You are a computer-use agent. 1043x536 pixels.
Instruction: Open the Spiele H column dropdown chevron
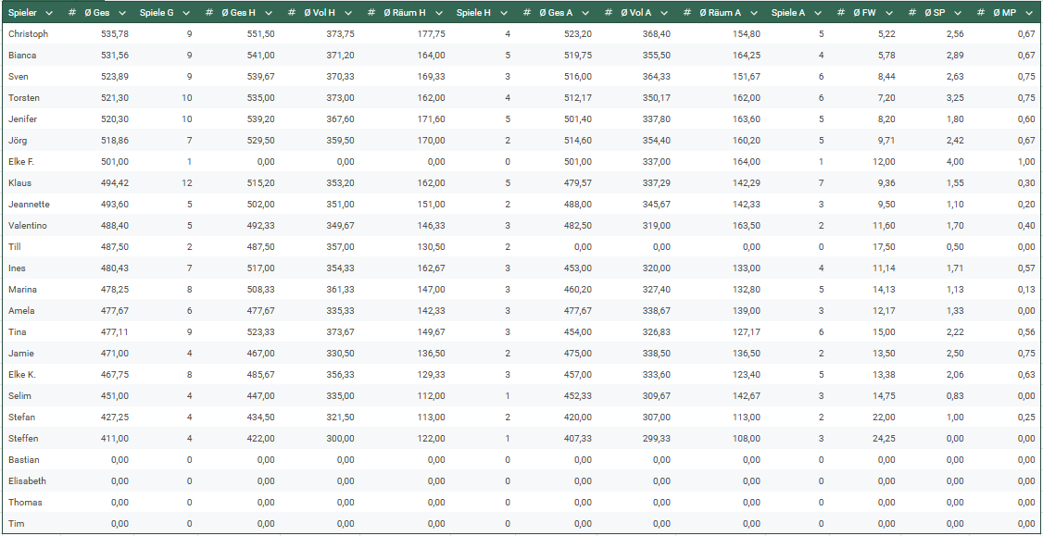point(503,12)
